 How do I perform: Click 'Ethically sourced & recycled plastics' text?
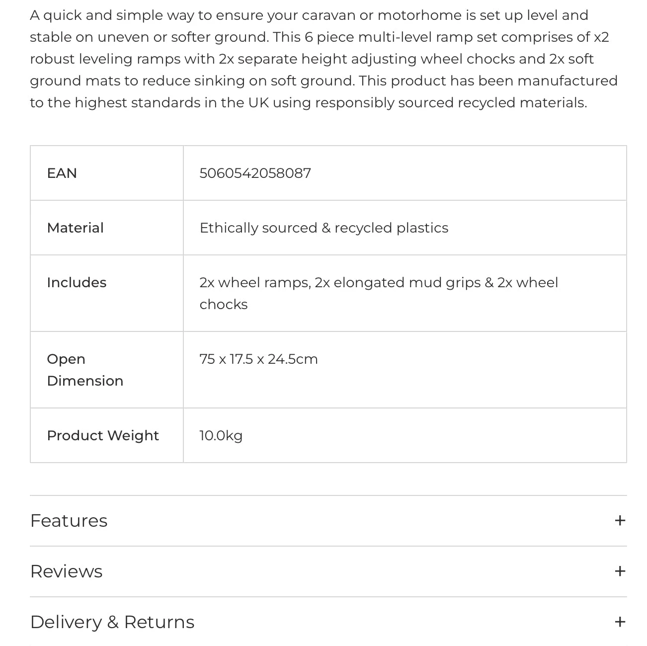click(324, 228)
